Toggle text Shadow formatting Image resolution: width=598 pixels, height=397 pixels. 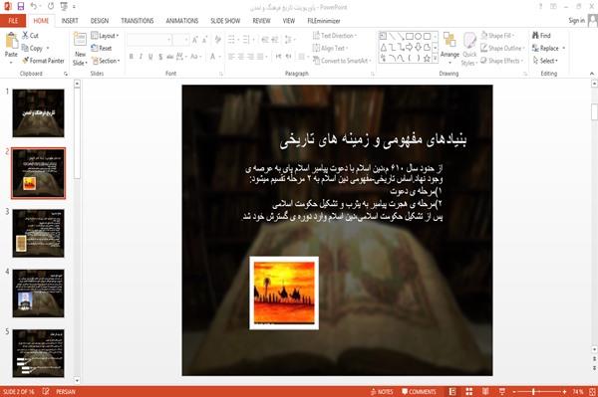160,57
